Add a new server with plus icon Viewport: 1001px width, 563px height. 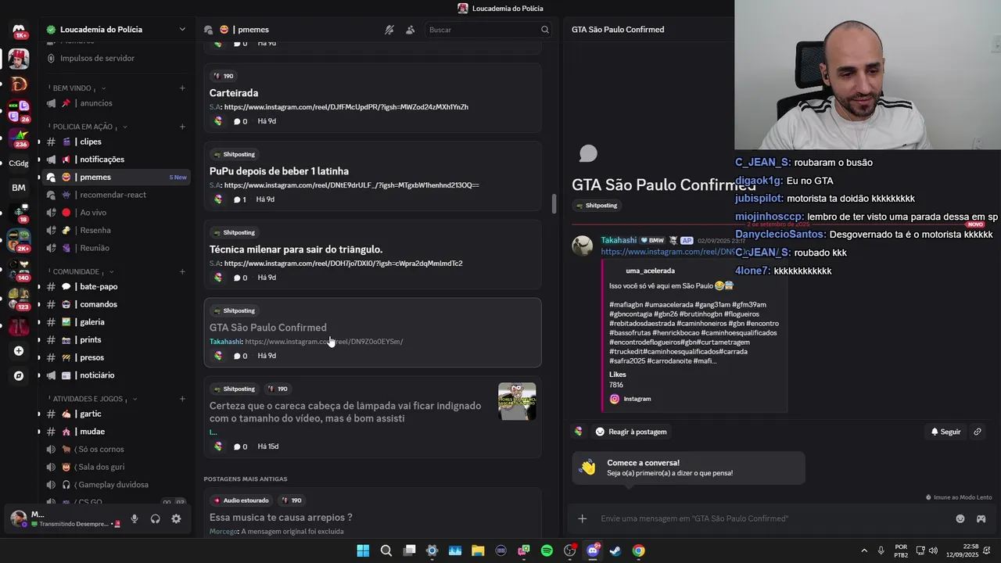[19, 351]
